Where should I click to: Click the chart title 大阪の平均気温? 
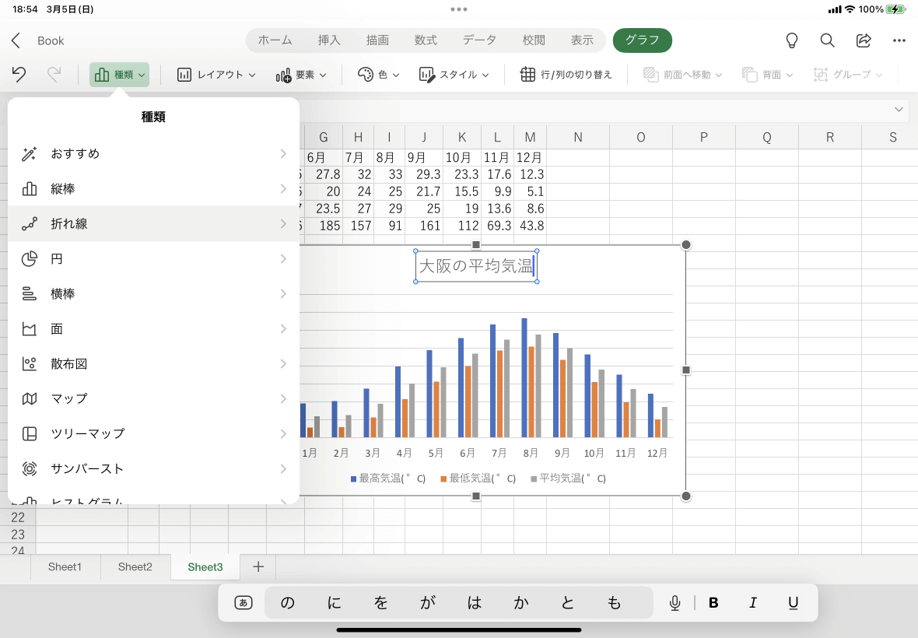click(476, 266)
